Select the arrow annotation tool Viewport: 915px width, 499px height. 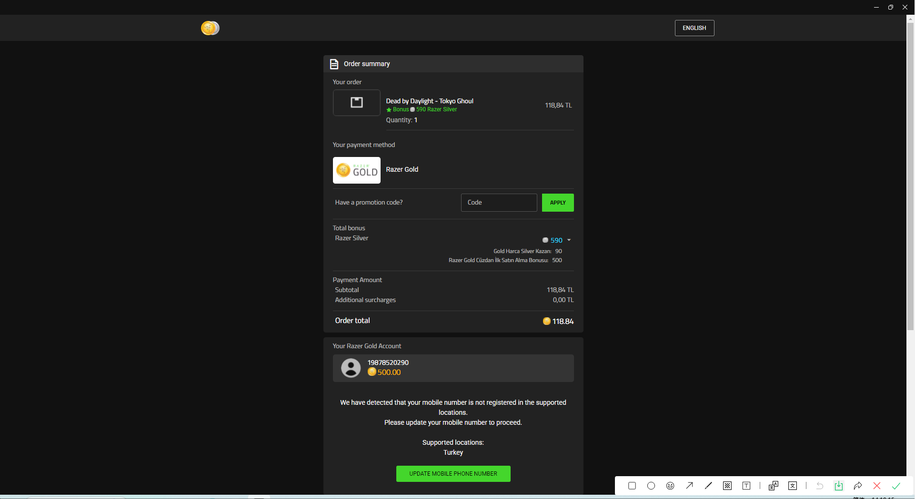pos(689,486)
